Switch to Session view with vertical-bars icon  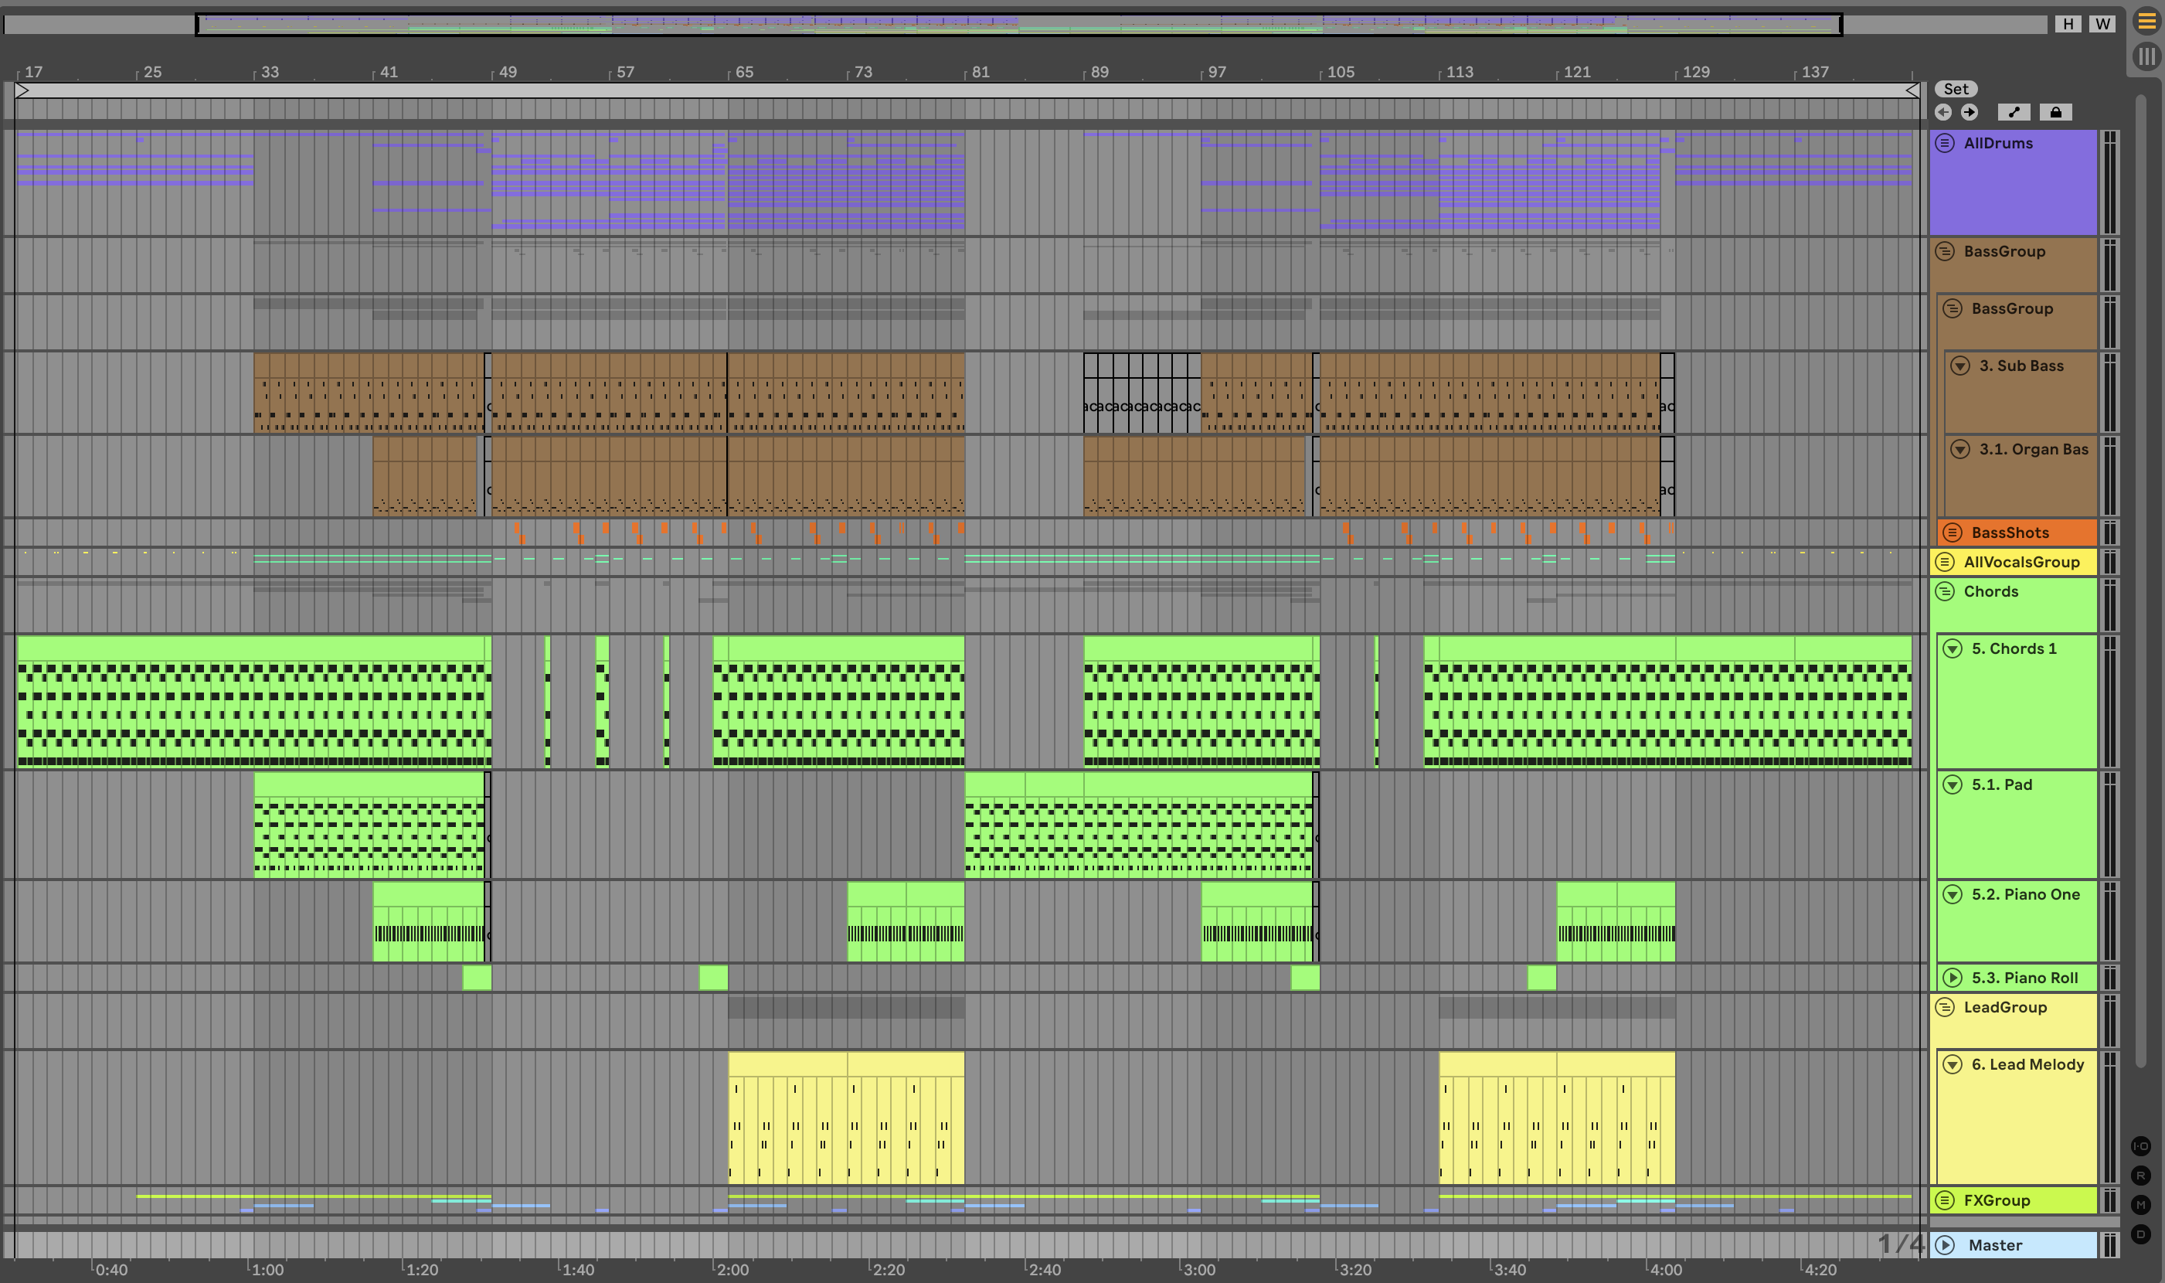[2147, 57]
